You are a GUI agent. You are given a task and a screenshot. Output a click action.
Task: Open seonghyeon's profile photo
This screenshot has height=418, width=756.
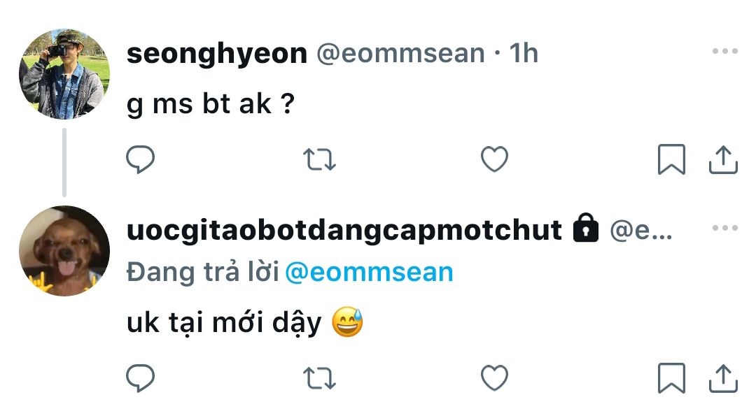coord(64,73)
